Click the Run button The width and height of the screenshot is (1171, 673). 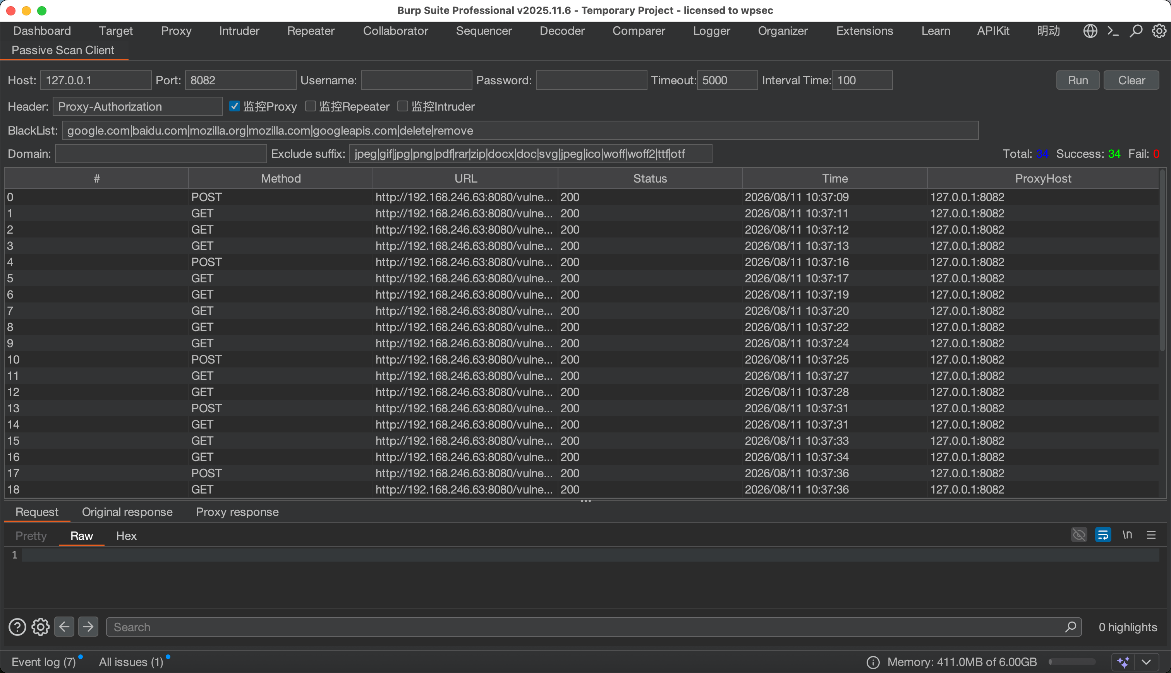[1078, 80]
